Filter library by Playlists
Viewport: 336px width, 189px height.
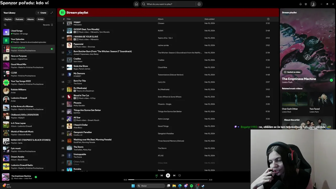[8, 19]
